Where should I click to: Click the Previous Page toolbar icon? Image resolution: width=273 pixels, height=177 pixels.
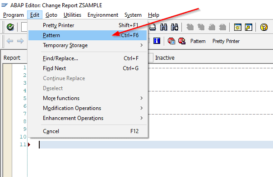201,27
